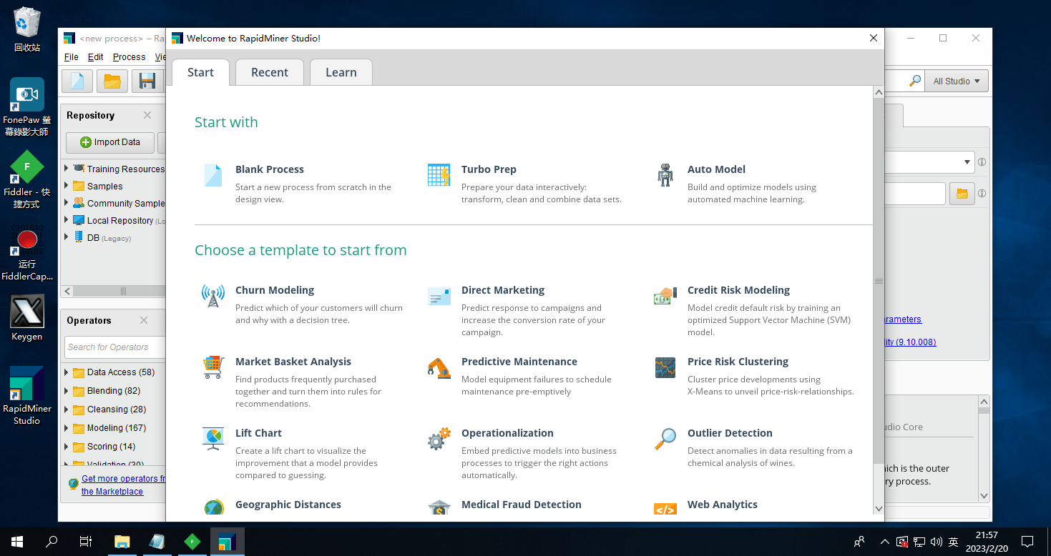Click the Blank Process title
The width and height of the screenshot is (1051, 556).
[270, 169]
